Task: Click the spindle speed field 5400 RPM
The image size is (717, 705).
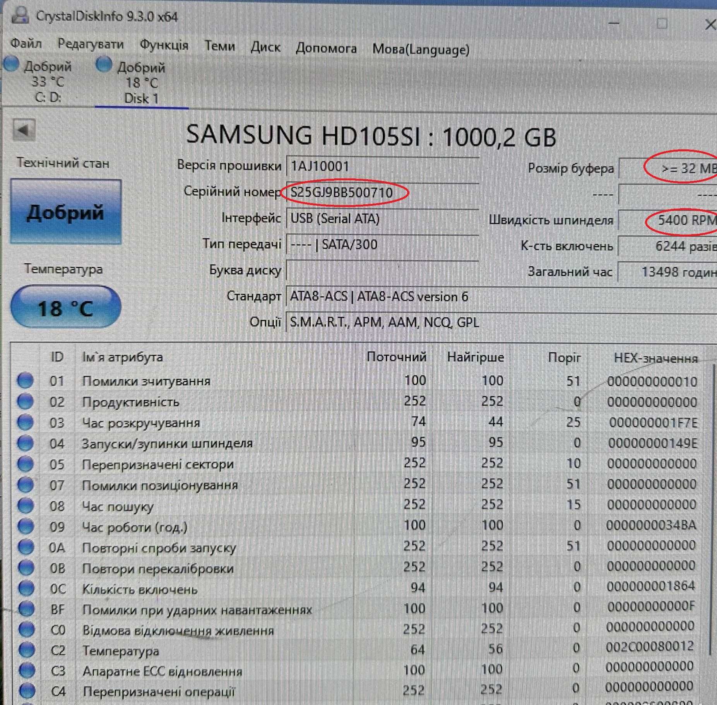Action: 667,220
